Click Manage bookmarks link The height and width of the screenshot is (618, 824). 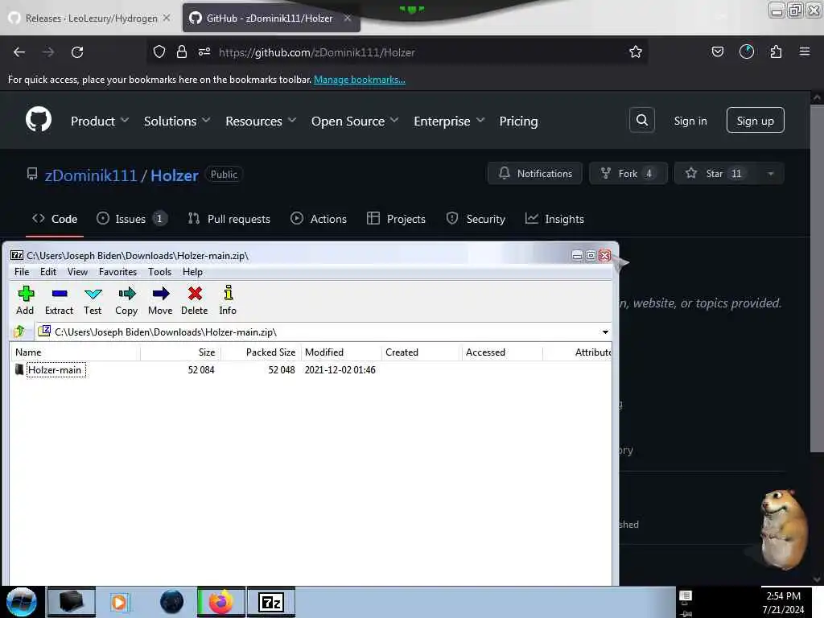(x=360, y=80)
